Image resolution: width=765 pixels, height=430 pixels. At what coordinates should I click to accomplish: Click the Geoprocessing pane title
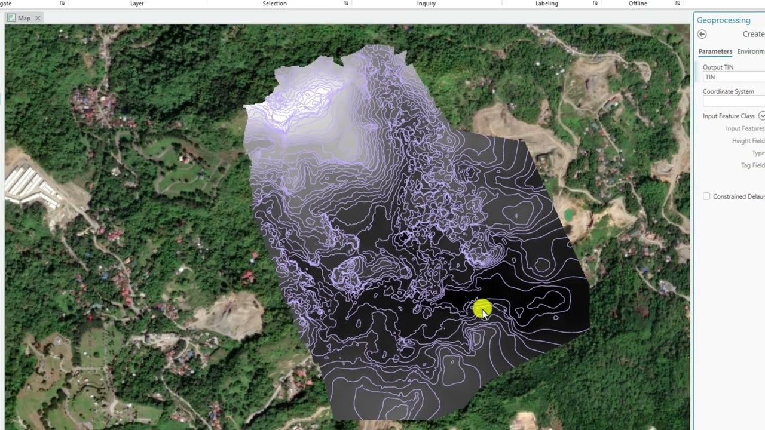tap(723, 20)
